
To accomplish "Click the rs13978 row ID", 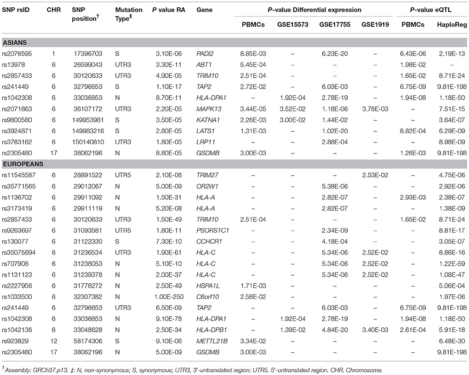I will (13, 65).
